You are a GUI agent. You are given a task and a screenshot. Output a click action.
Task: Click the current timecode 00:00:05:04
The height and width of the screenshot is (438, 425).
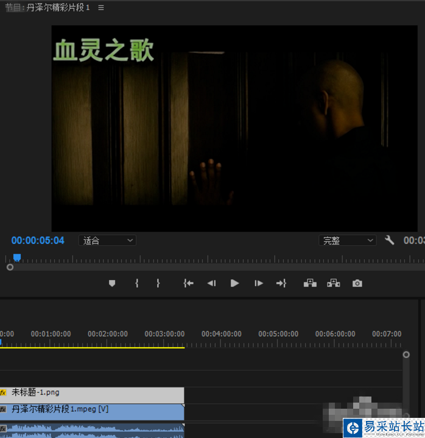(x=38, y=240)
